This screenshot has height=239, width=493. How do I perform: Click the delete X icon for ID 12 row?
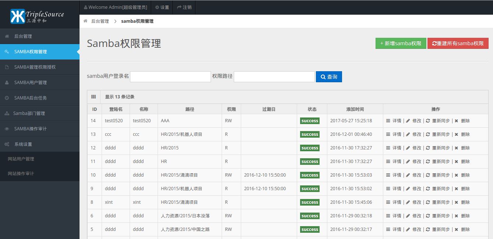pyautogui.click(x=457, y=148)
